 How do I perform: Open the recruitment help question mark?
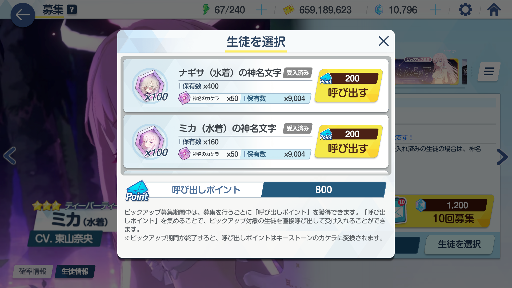point(72,10)
